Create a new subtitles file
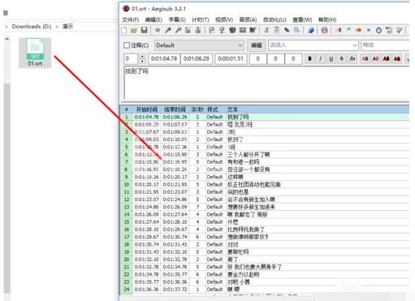This screenshot has width=415, height=301. click(x=124, y=30)
